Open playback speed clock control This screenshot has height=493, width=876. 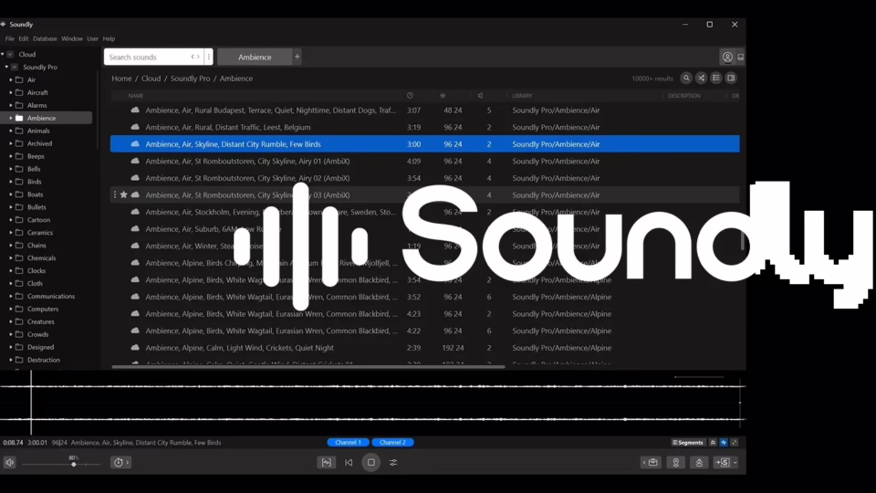[121, 463]
